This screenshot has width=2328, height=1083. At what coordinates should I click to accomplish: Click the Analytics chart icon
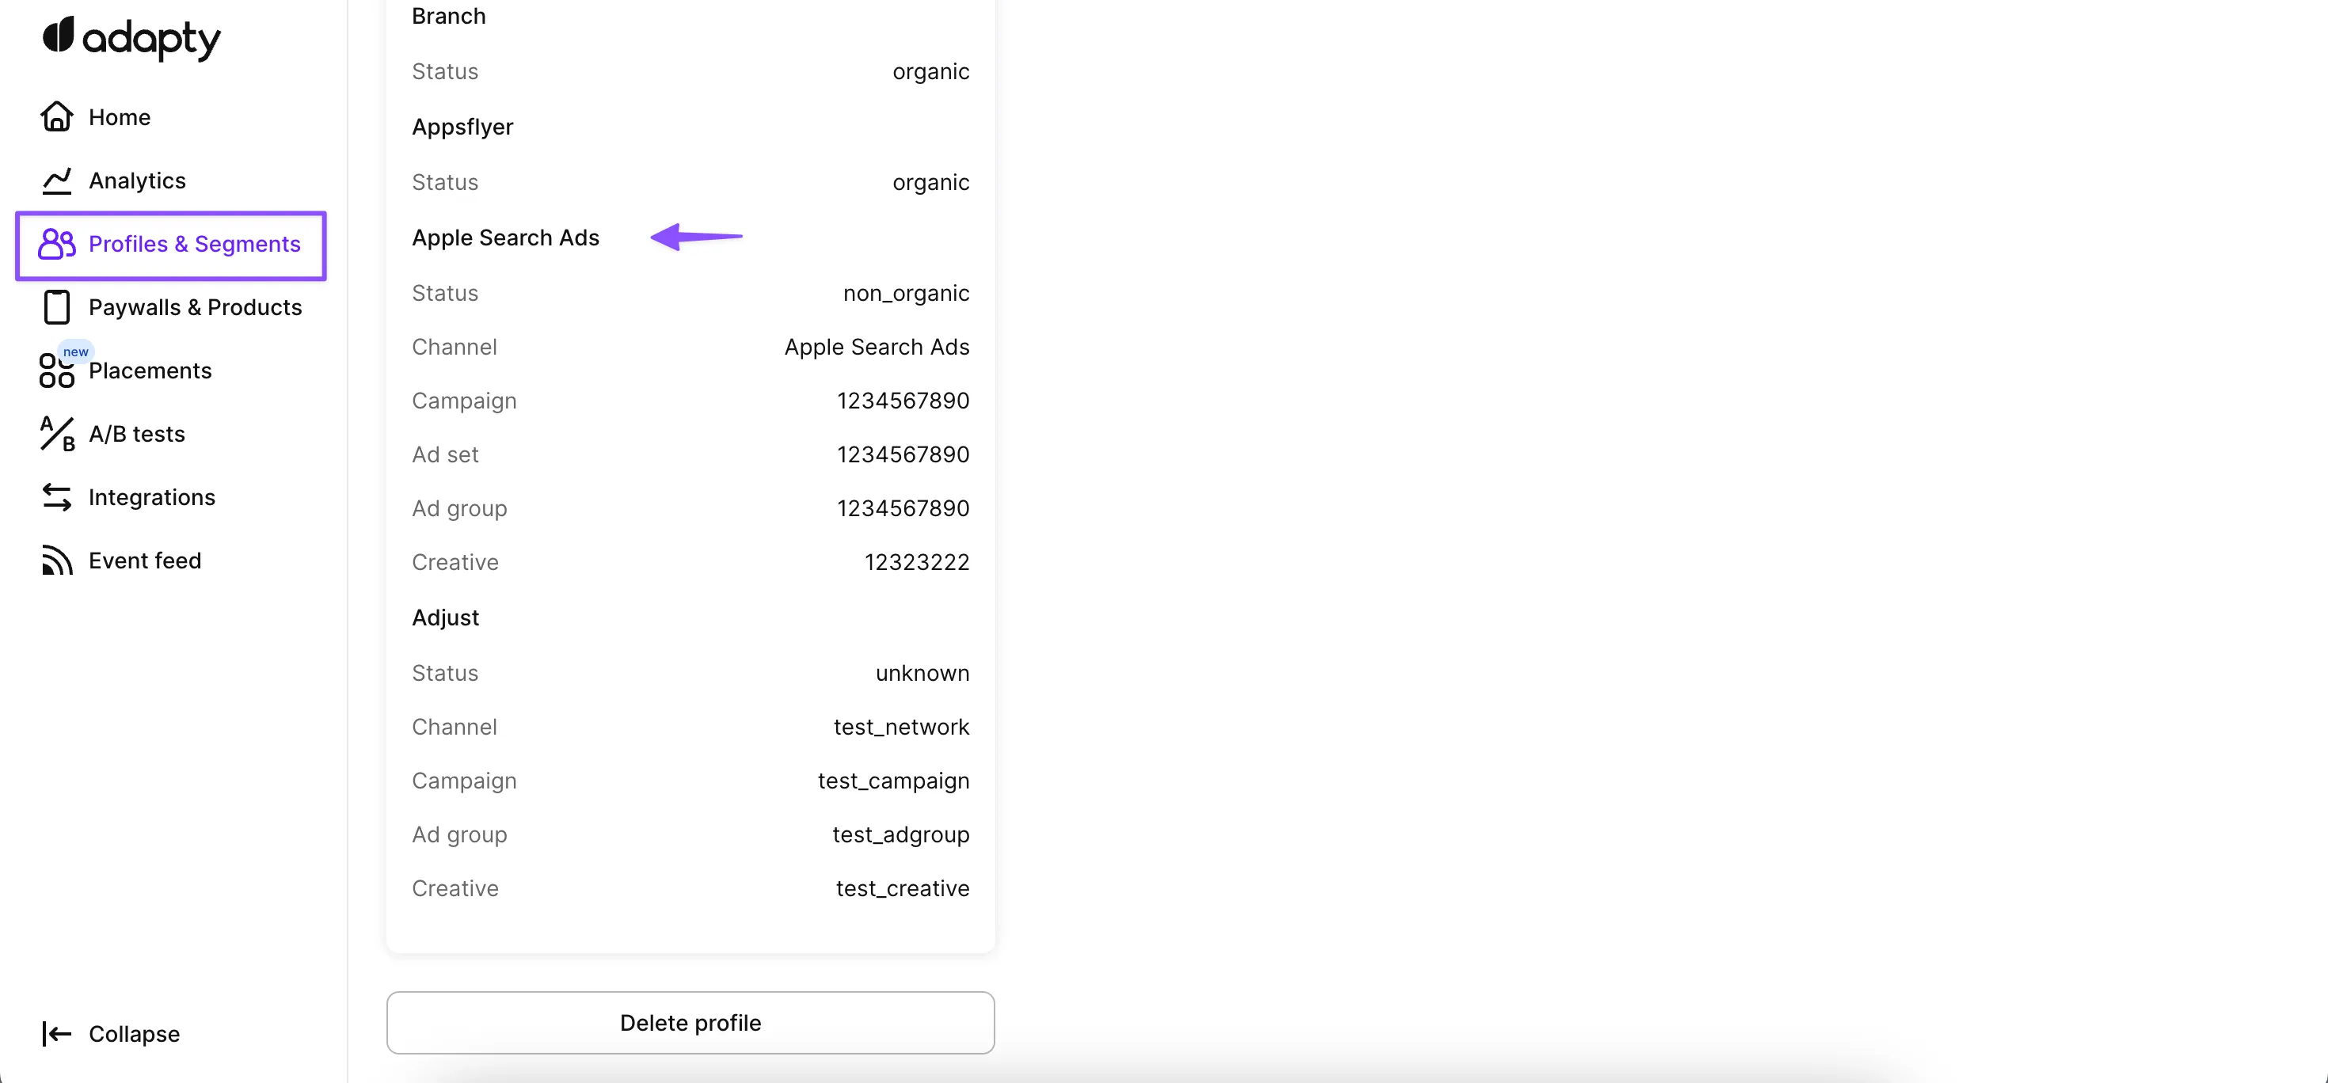[56, 180]
